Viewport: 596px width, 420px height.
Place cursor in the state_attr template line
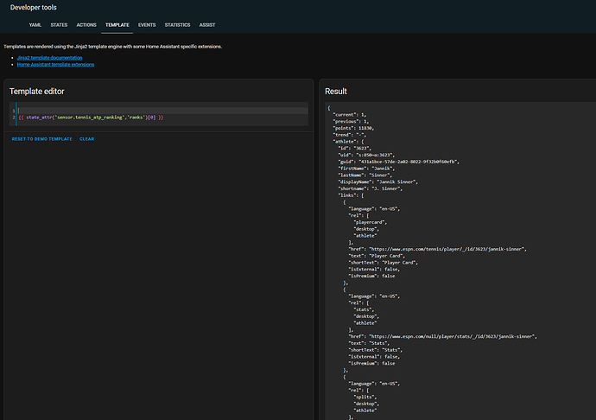pos(91,117)
